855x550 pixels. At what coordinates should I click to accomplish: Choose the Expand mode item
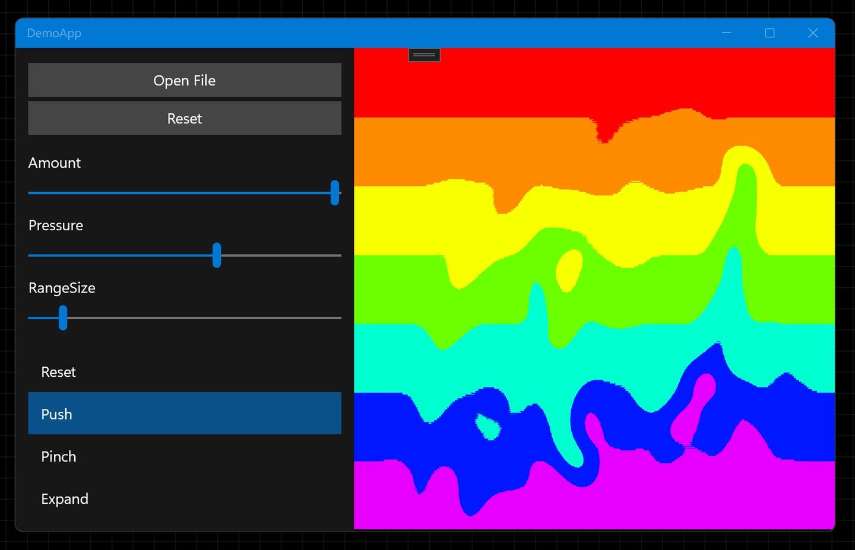pyautogui.click(x=185, y=498)
